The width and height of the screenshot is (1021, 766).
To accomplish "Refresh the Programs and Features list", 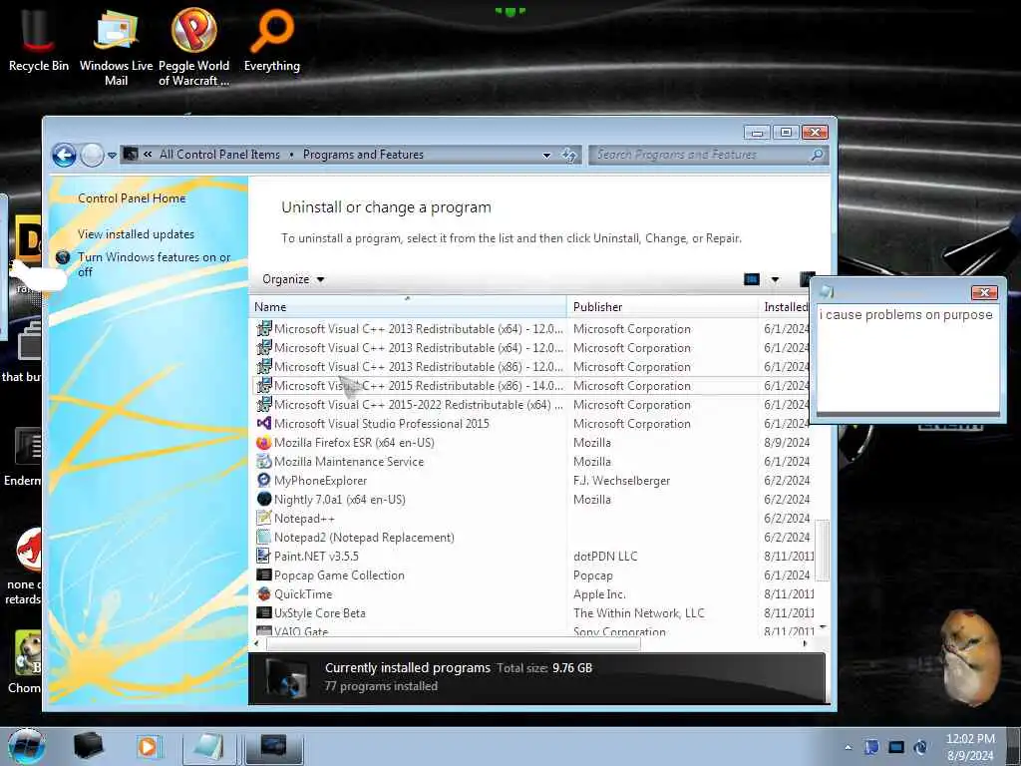I will pos(569,155).
